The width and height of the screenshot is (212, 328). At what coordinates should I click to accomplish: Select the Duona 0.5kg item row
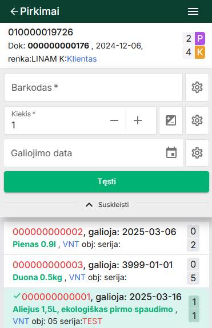tap(106, 272)
